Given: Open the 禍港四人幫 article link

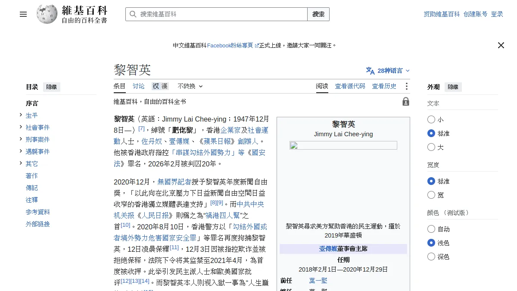Looking at the screenshot, I should pyautogui.click(x=222, y=215).
